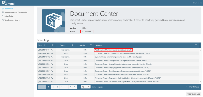Click the Document Center box thumbnail
This screenshot has width=203, height=97.
[54, 21]
